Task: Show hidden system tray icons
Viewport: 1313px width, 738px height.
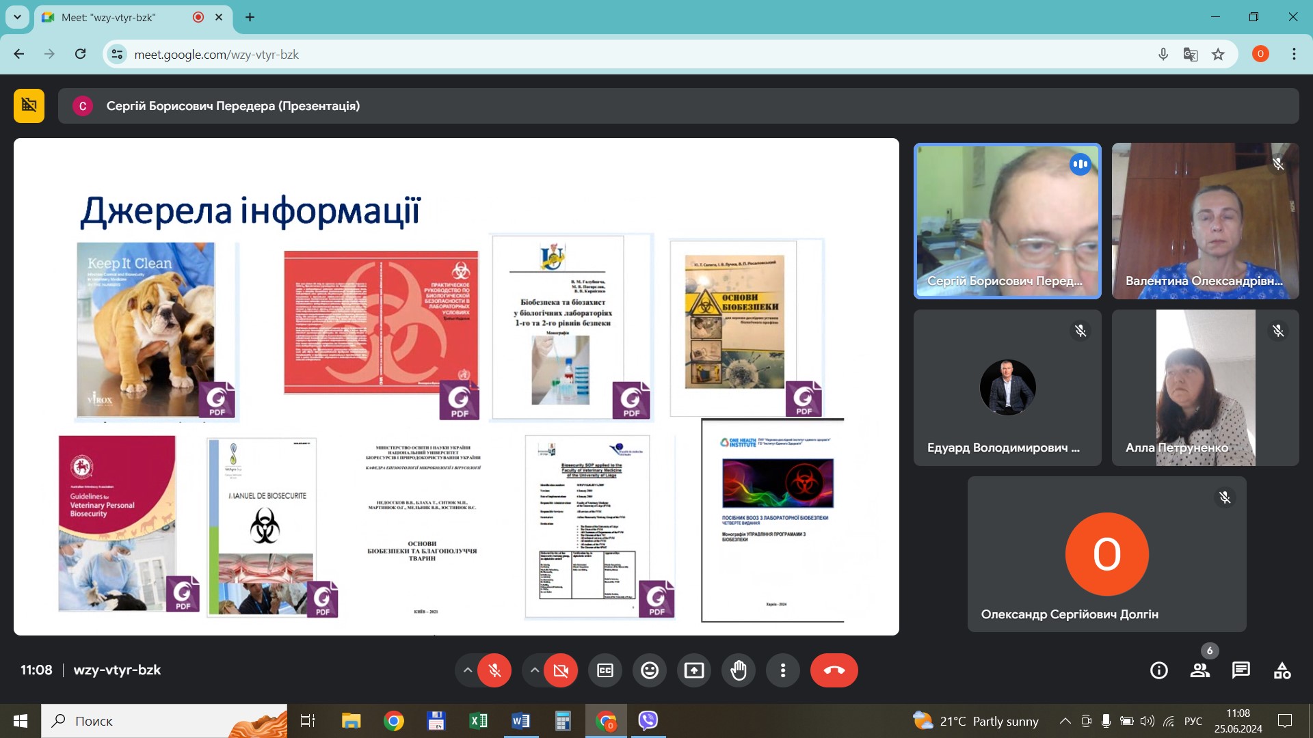Action: 1065,721
